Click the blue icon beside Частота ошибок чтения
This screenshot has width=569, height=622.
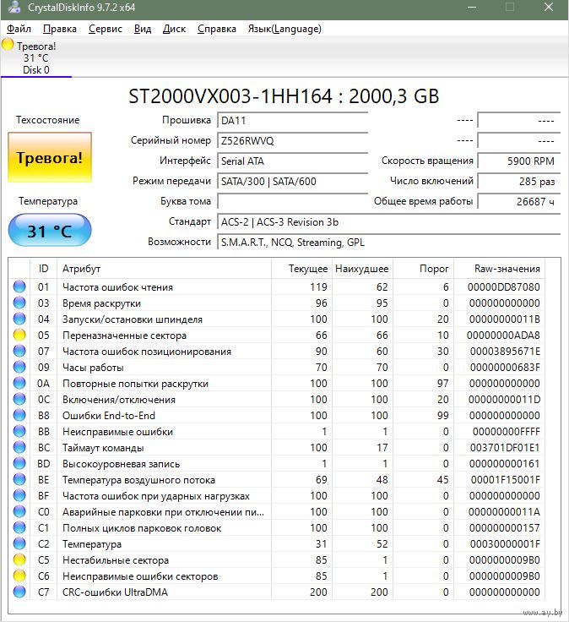pos(19,287)
